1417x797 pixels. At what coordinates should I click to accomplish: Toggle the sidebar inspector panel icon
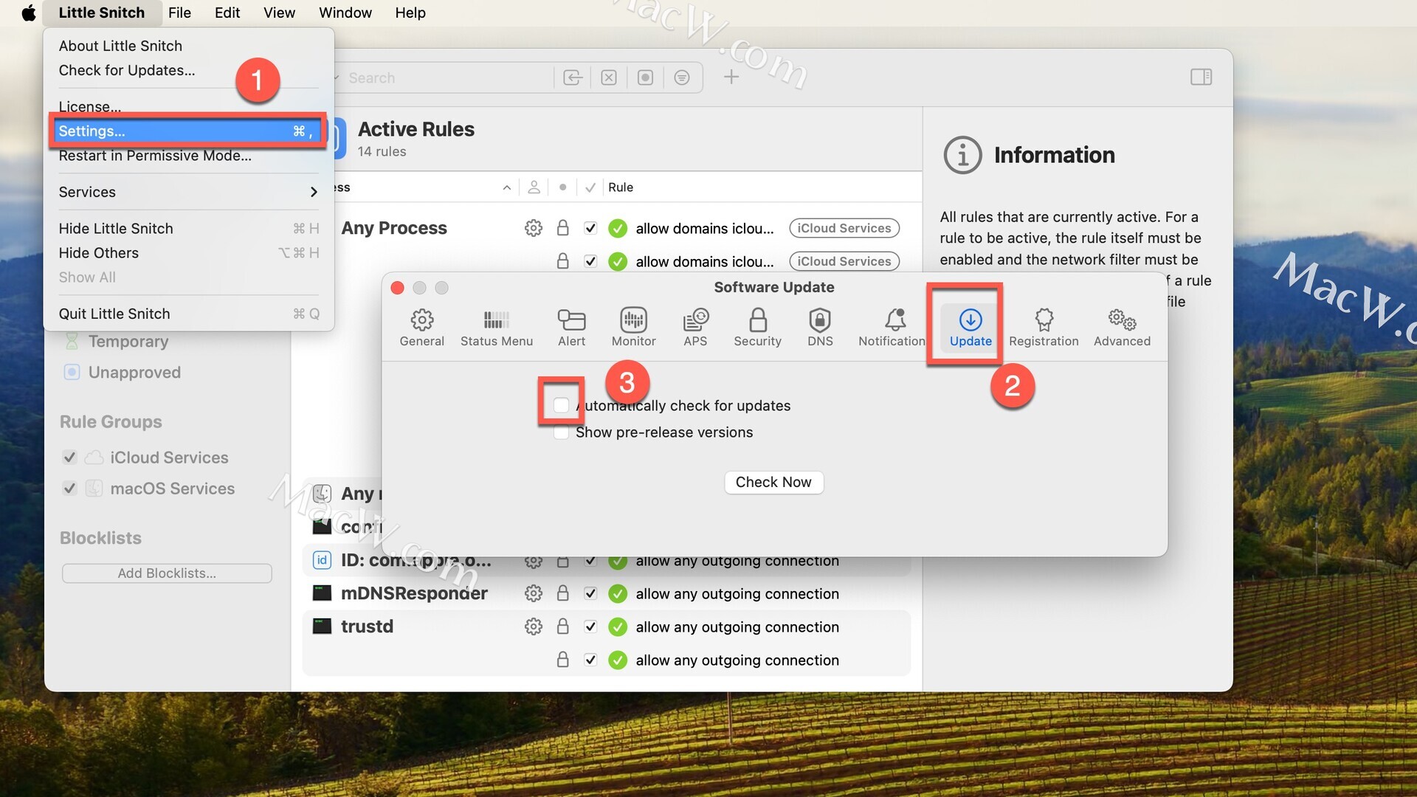[x=1201, y=77]
